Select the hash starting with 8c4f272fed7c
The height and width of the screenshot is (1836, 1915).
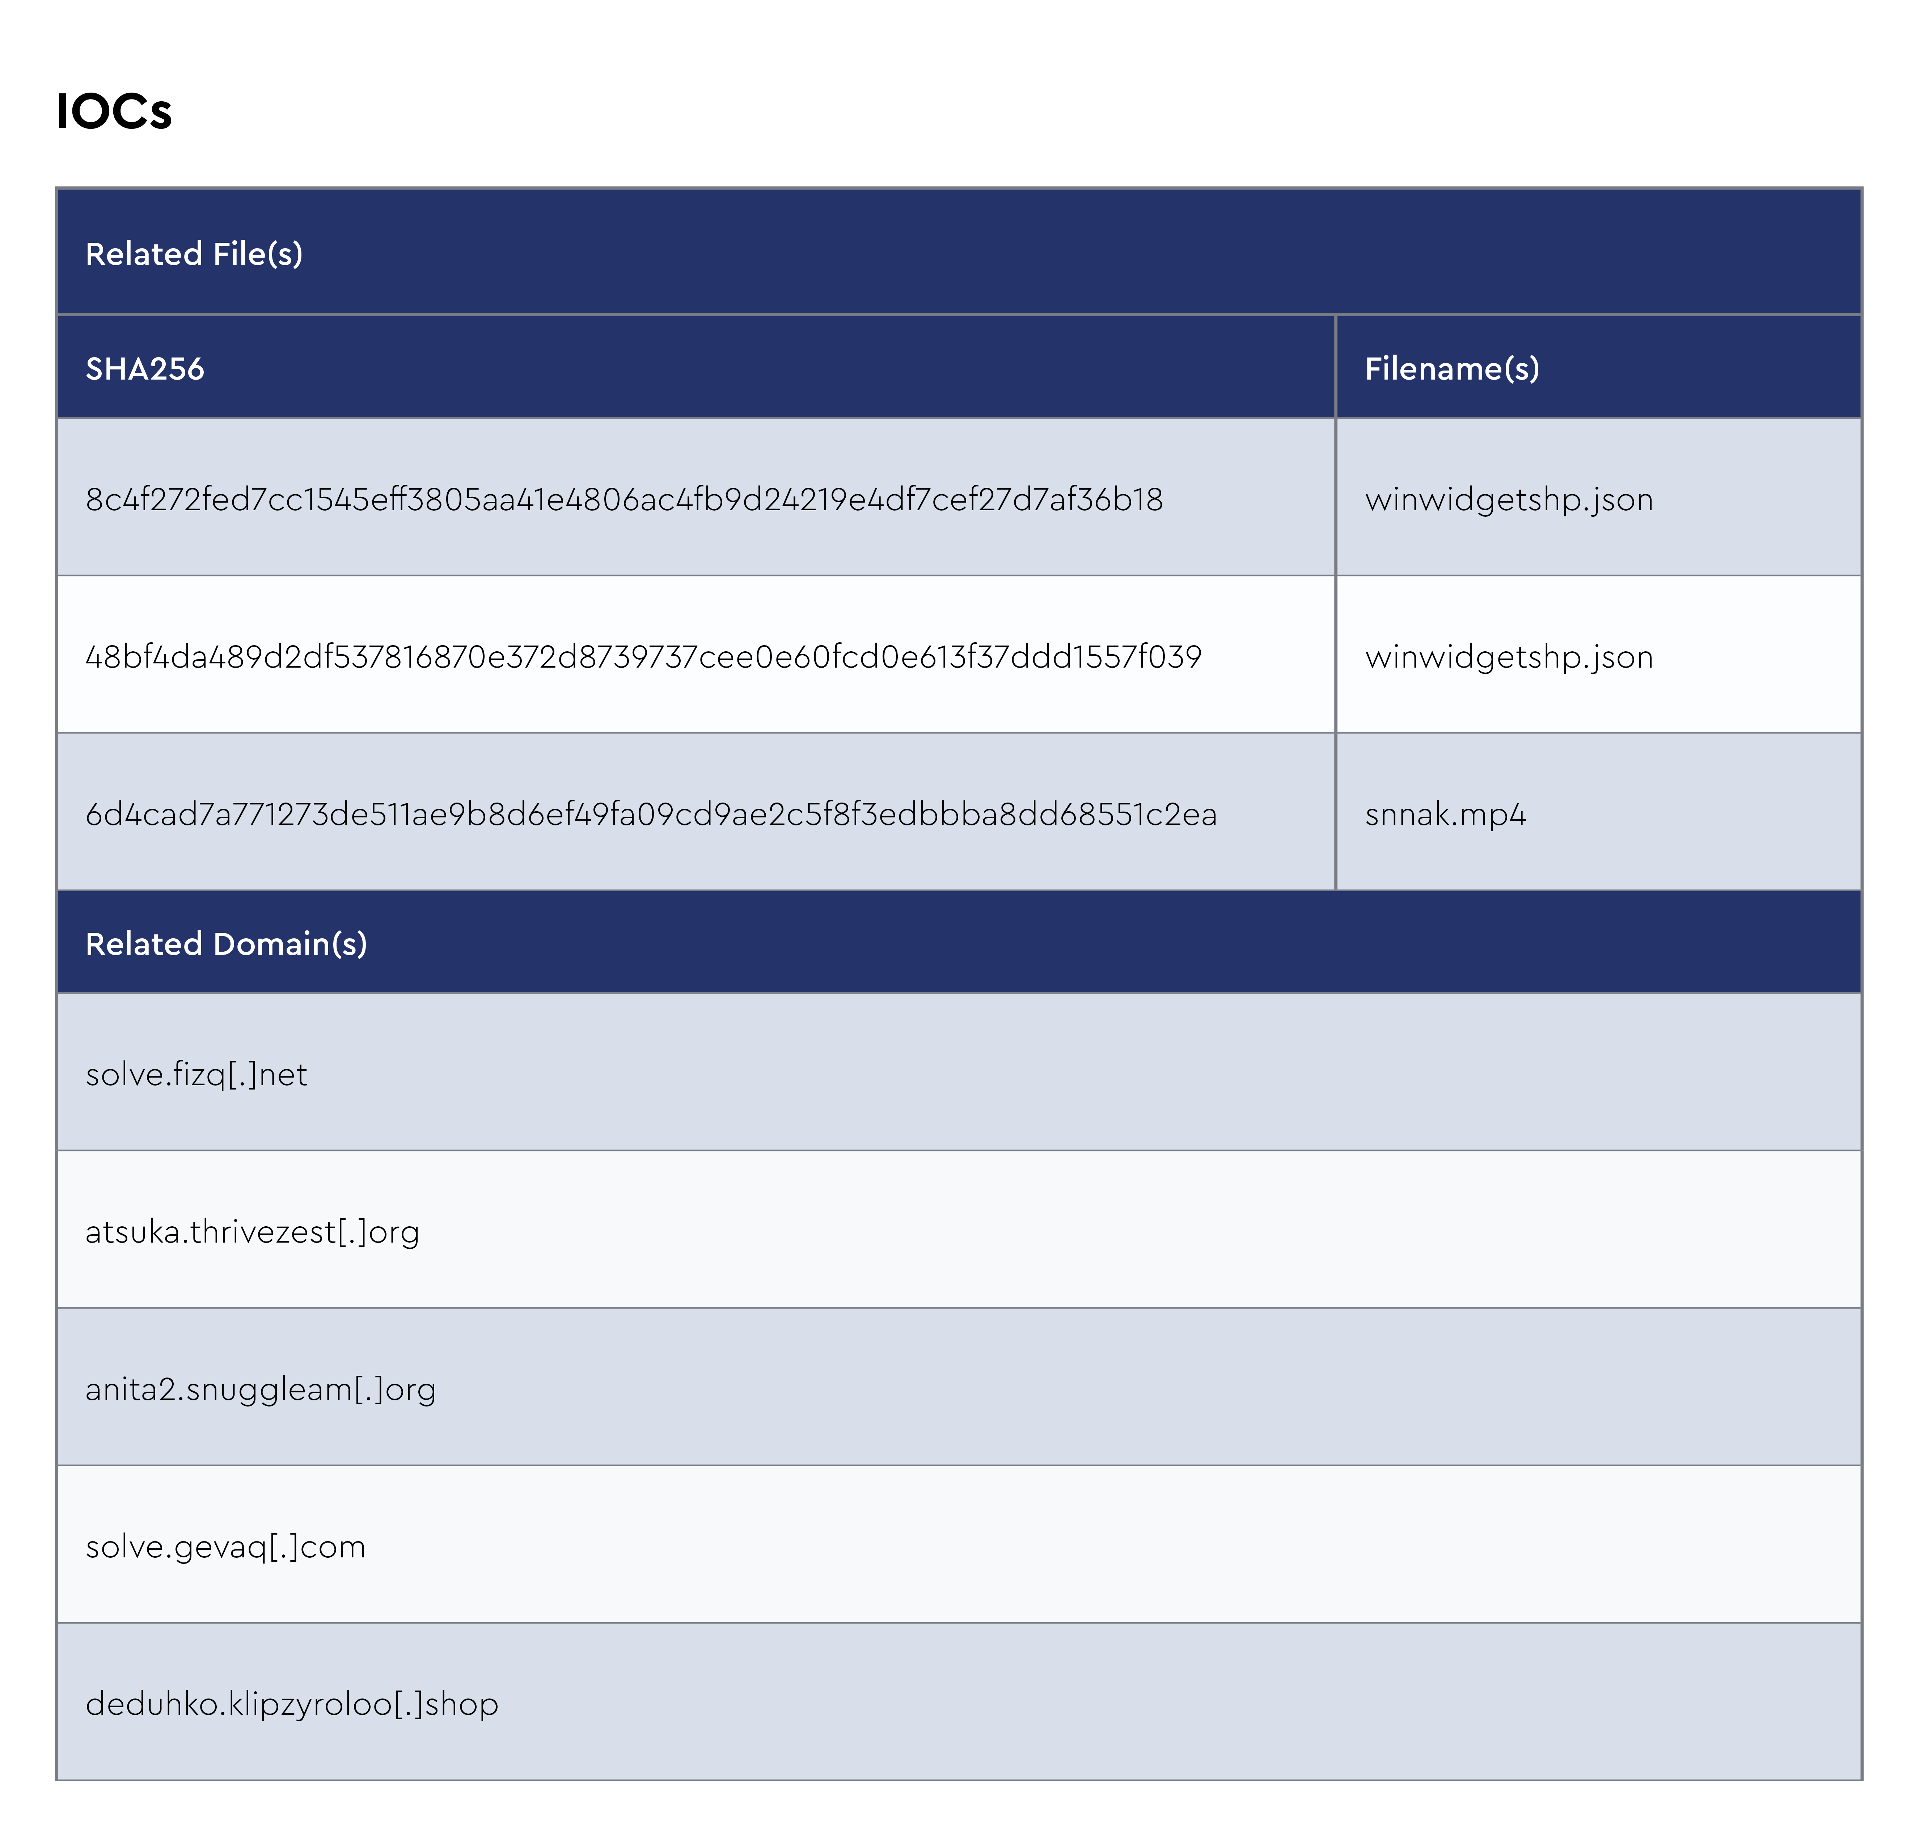[x=624, y=499]
